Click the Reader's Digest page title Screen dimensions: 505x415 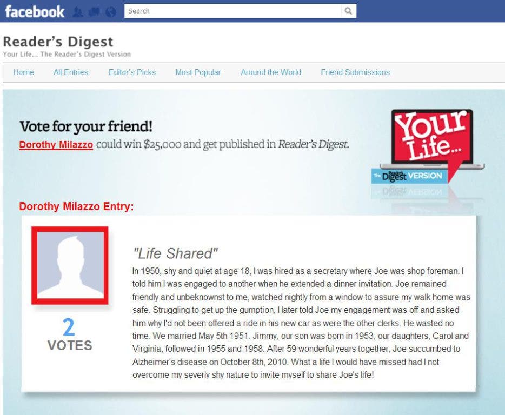[x=58, y=42]
